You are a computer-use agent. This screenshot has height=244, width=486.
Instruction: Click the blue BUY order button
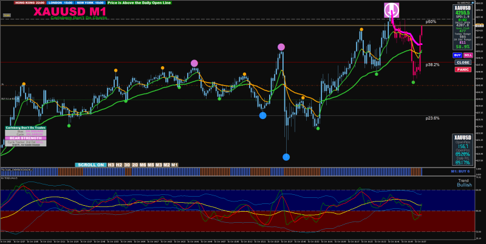(x=457, y=55)
